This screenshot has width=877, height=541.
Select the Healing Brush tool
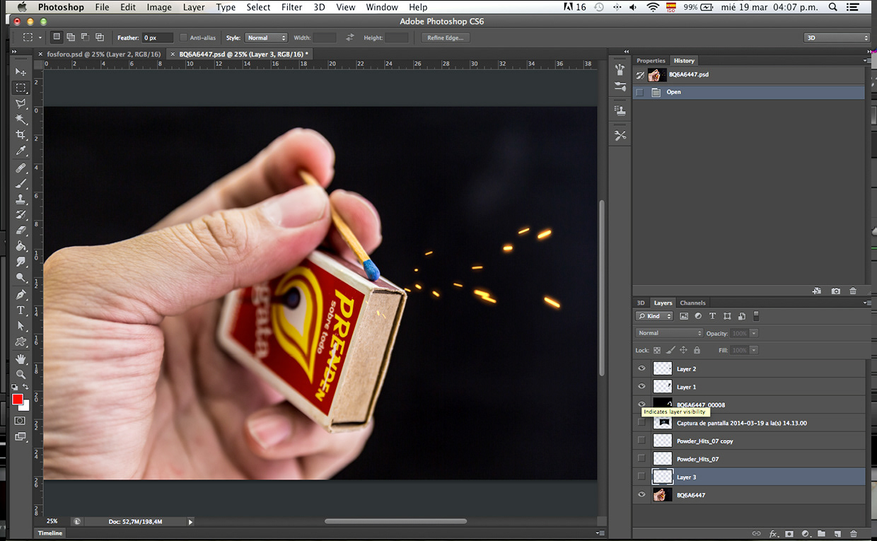[21, 168]
